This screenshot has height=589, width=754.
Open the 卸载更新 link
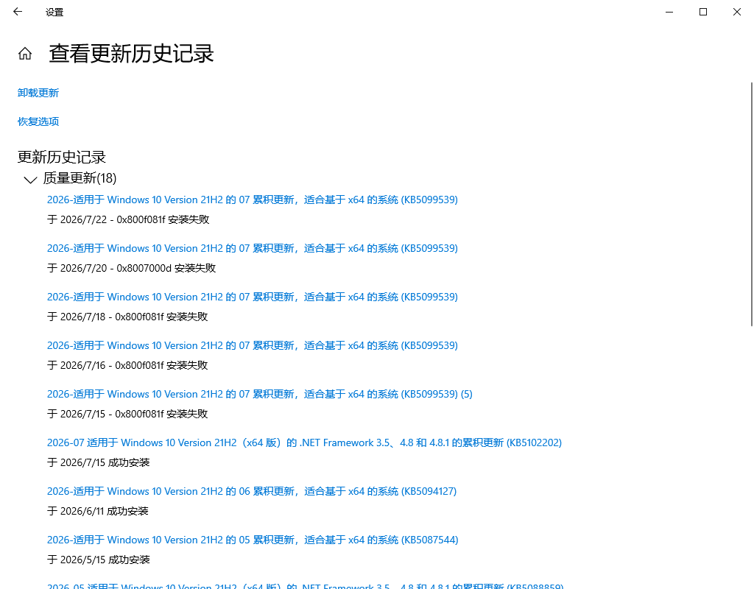(38, 93)
